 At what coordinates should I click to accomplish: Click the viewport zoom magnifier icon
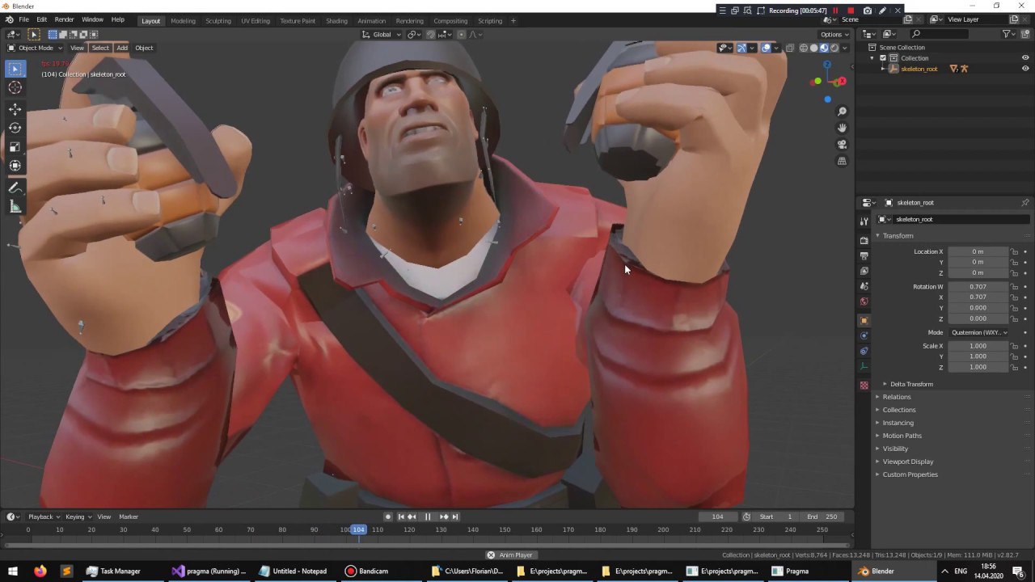coord(842,112)
